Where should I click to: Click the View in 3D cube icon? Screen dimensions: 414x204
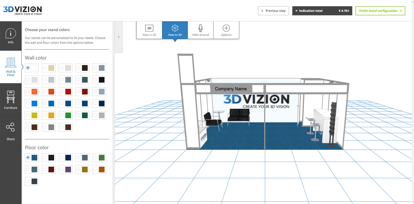(175, 28)
